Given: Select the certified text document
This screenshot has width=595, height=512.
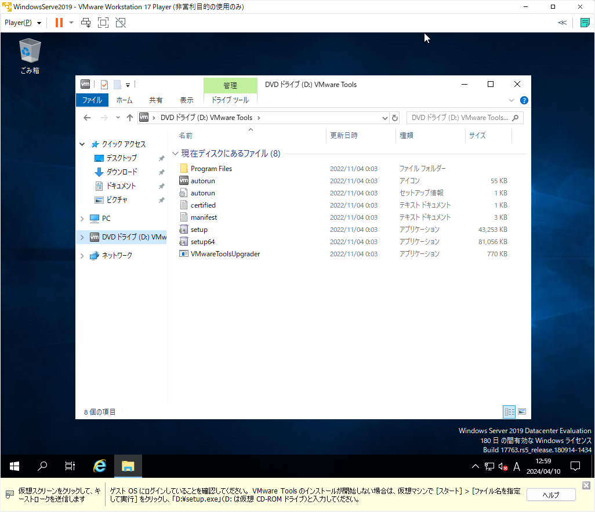Looking at the screenshot, I should 203,205.
